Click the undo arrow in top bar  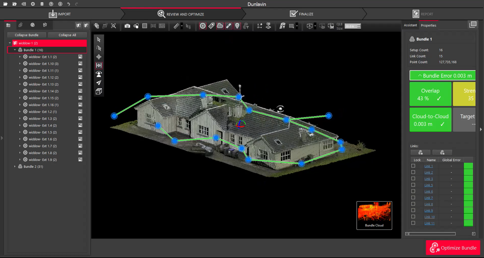(69, 4)
